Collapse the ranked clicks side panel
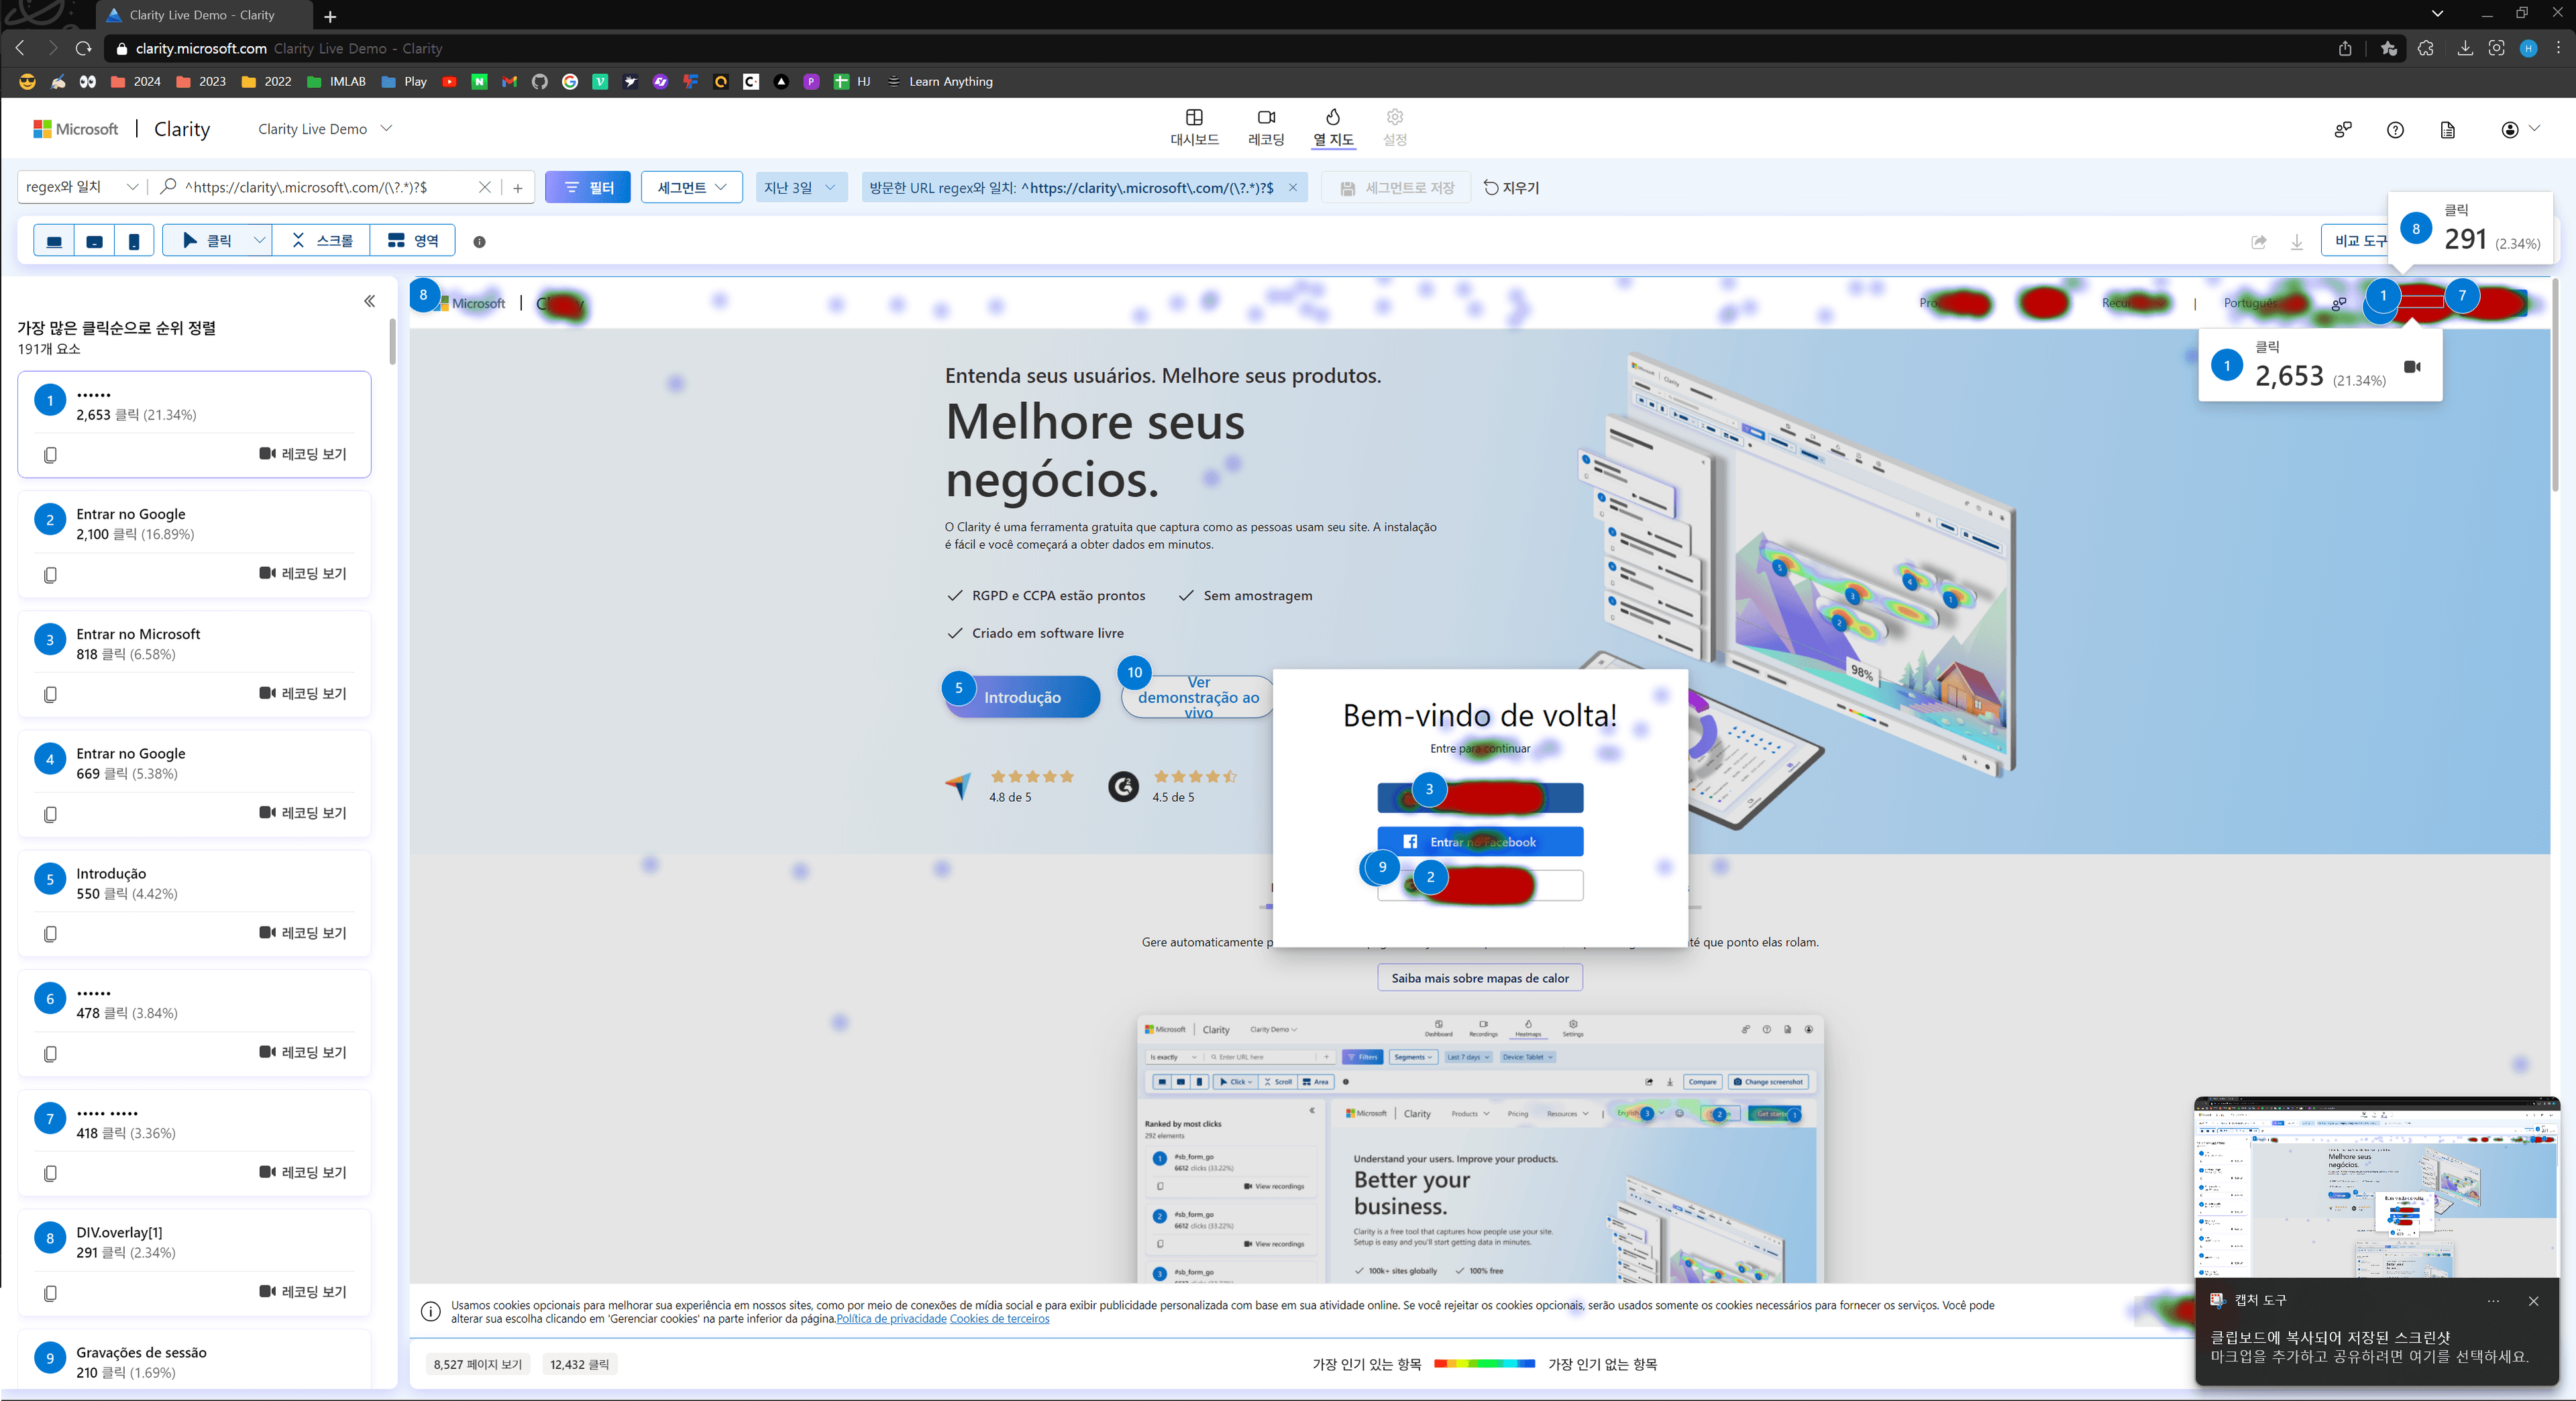Viewport: 2576px width, 1401px height. (x=369, y=301)
